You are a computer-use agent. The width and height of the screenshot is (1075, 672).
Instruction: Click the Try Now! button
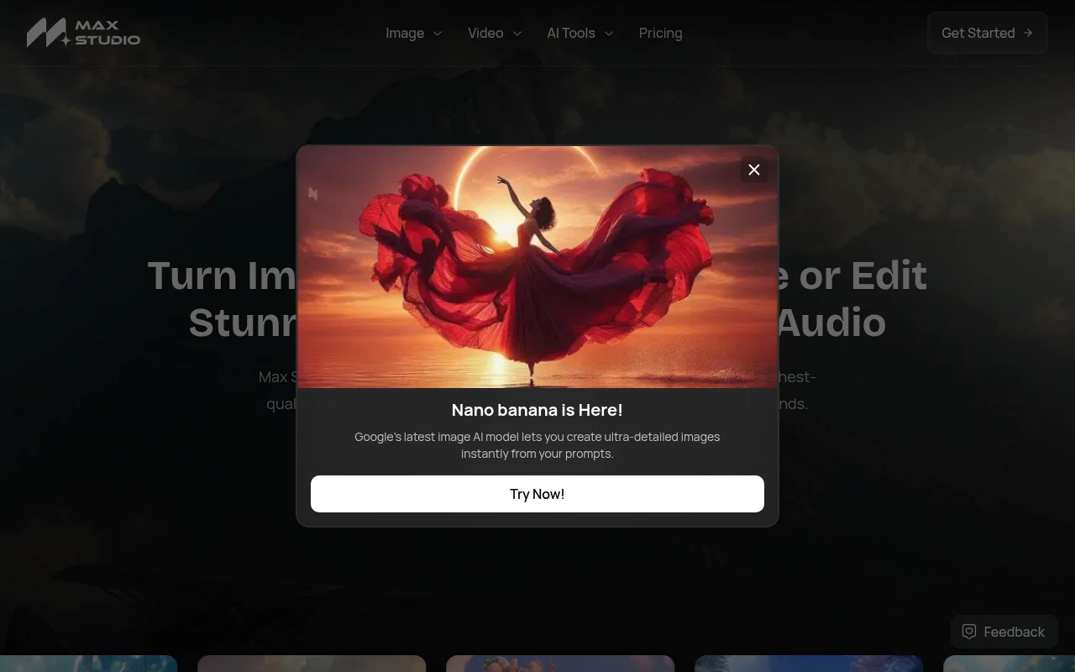tap(537, 494)
